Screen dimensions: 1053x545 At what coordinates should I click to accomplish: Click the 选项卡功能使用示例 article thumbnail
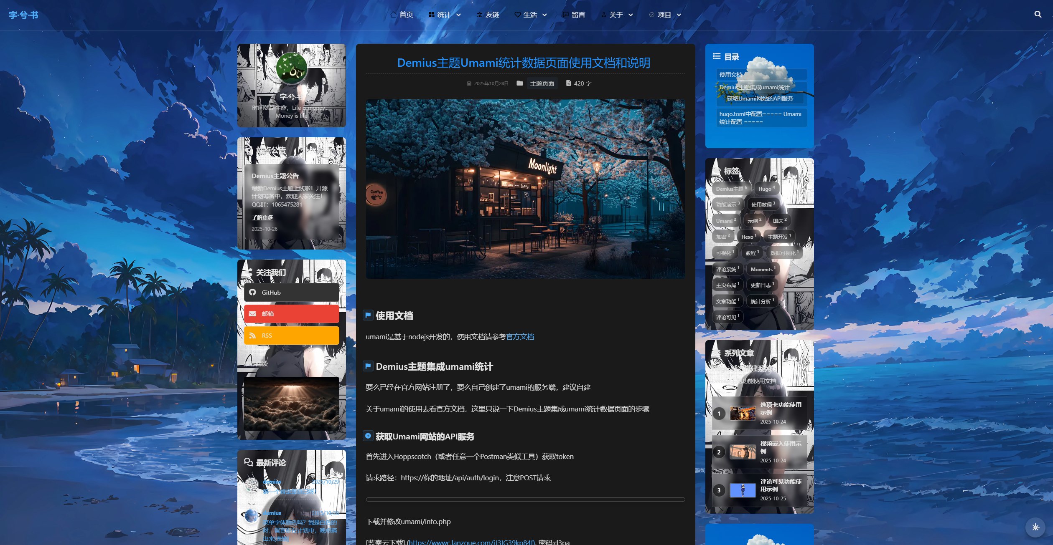pyautogui.click(x=743, y=413)
